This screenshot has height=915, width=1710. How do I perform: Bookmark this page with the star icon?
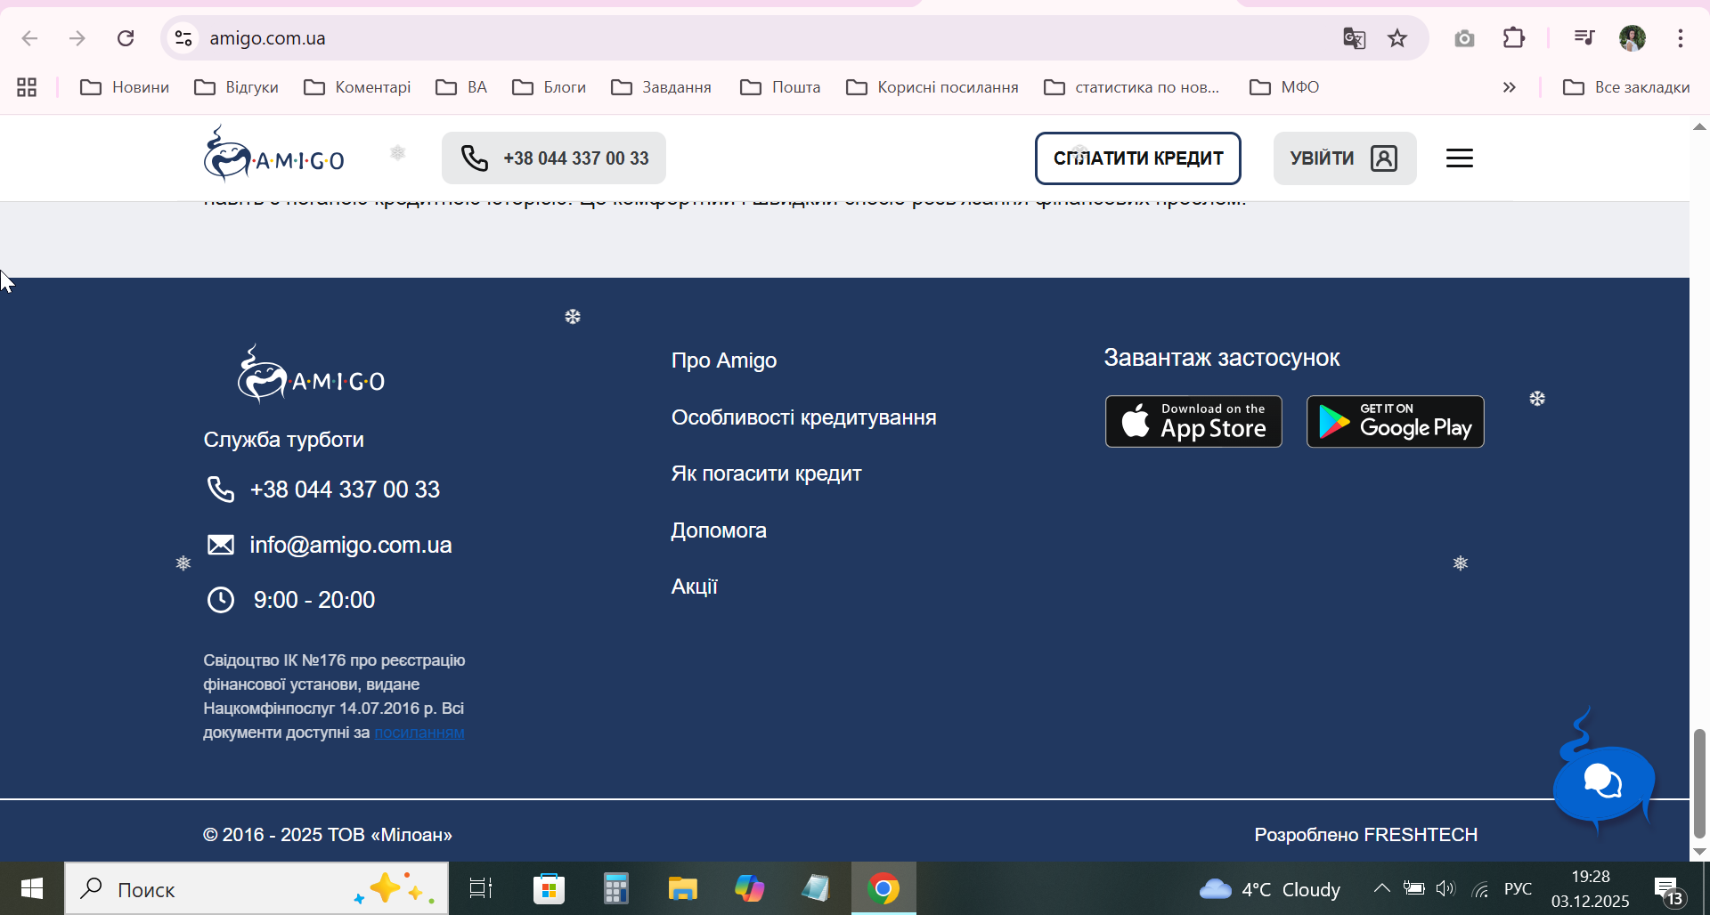(x=1397, y=38)
